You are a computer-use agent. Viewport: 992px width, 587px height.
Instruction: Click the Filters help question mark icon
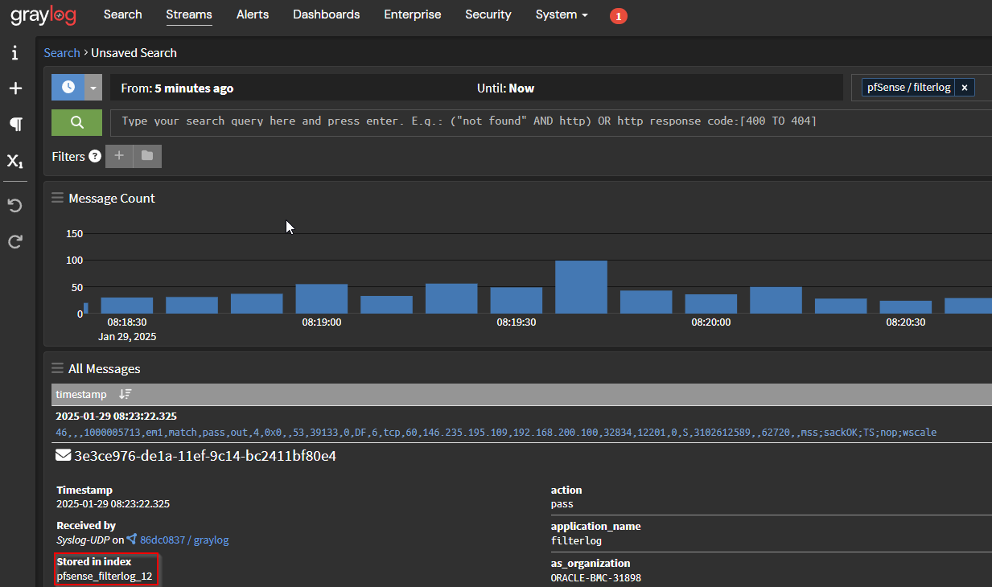(x=95, y=156)
